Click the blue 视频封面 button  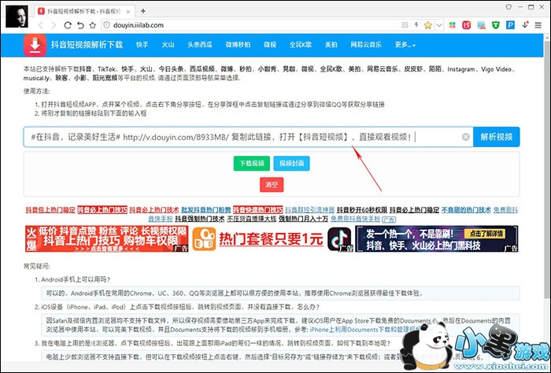click(292, 164)
